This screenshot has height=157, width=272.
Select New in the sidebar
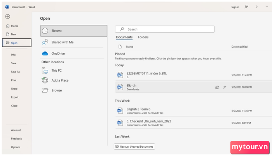pos(14,34)
